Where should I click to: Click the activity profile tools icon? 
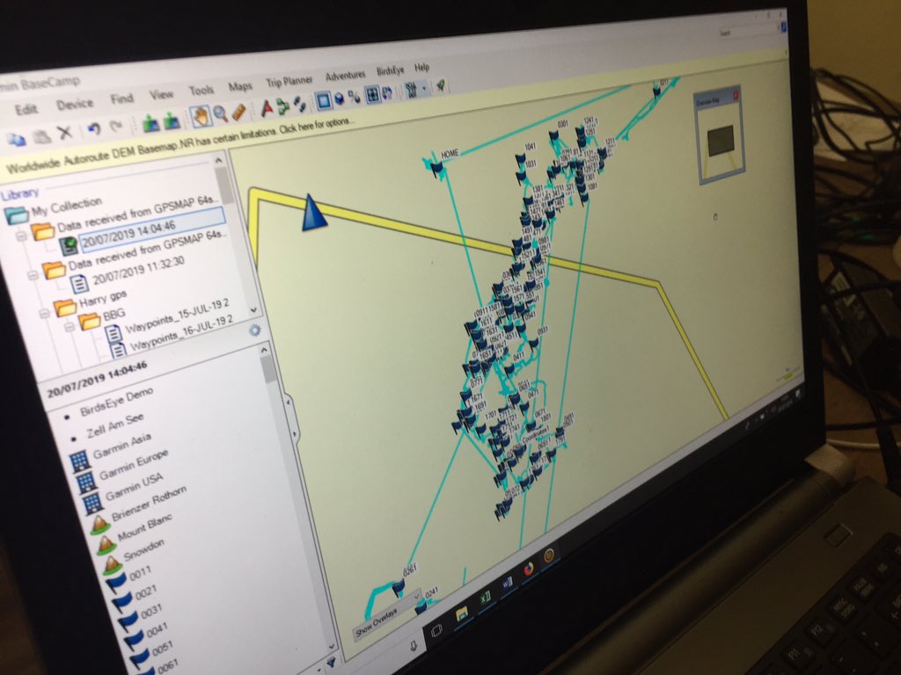click(x=411, y=91)
